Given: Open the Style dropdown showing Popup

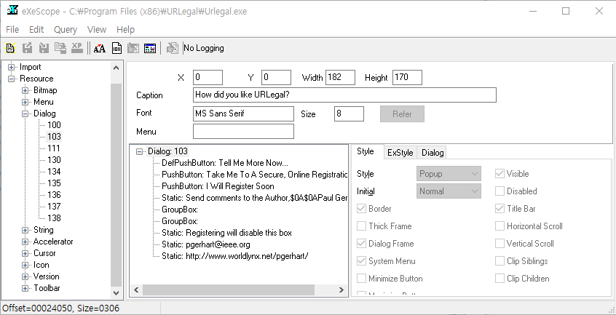Looking at the screenshot, I should (449, 174).
